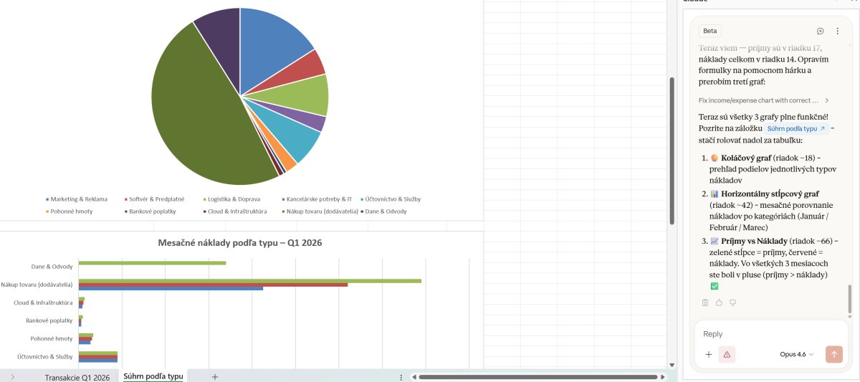Screen dimensions: 860x382
Task: Click the spreadsheet vertical scrollbar thumb
Action: 672,151
